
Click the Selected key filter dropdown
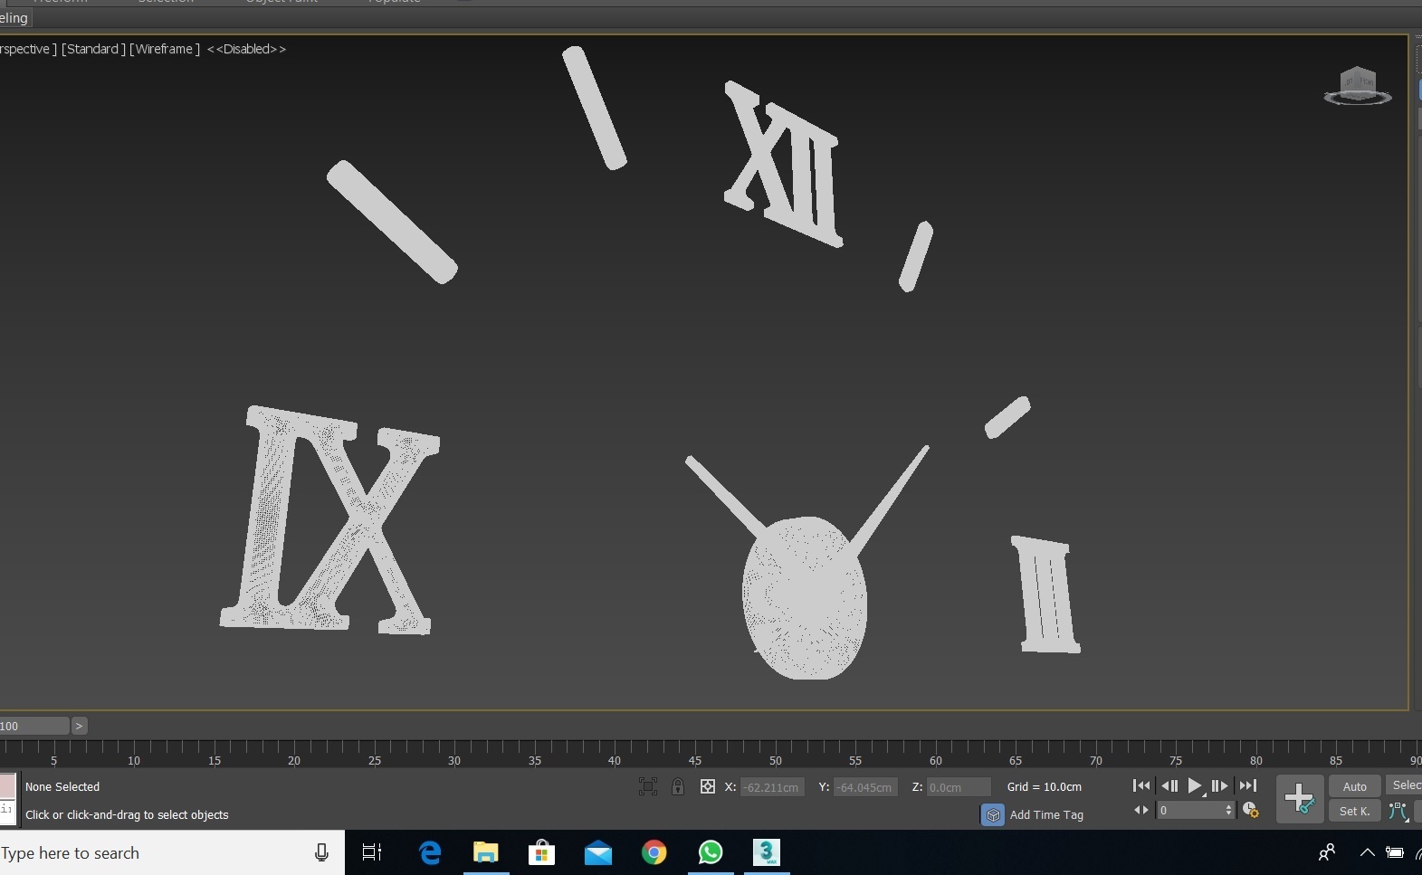tap(1405, 785)
